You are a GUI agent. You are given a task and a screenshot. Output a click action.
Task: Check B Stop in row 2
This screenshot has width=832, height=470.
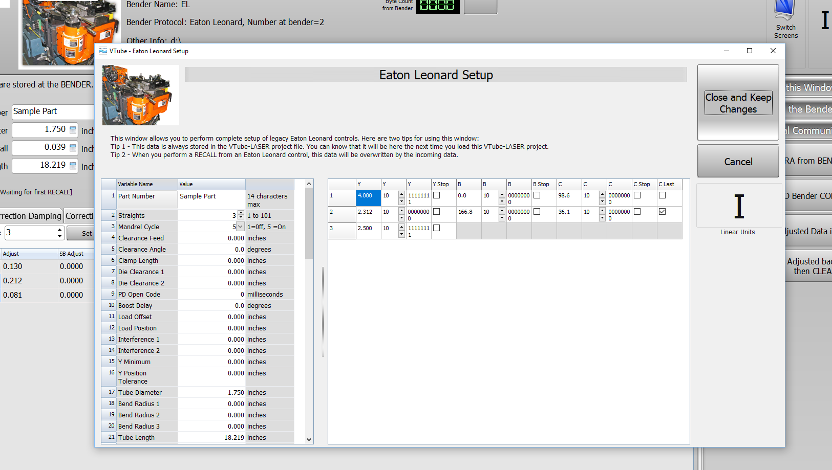[x=537, y=212]
